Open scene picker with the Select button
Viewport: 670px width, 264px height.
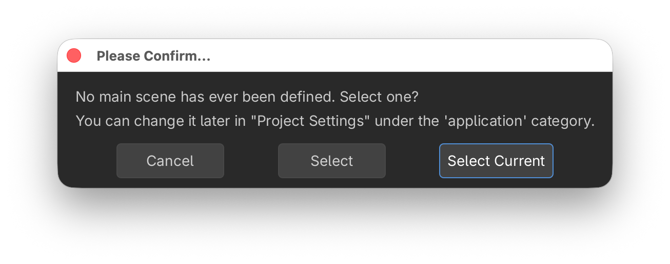[331, 161]
